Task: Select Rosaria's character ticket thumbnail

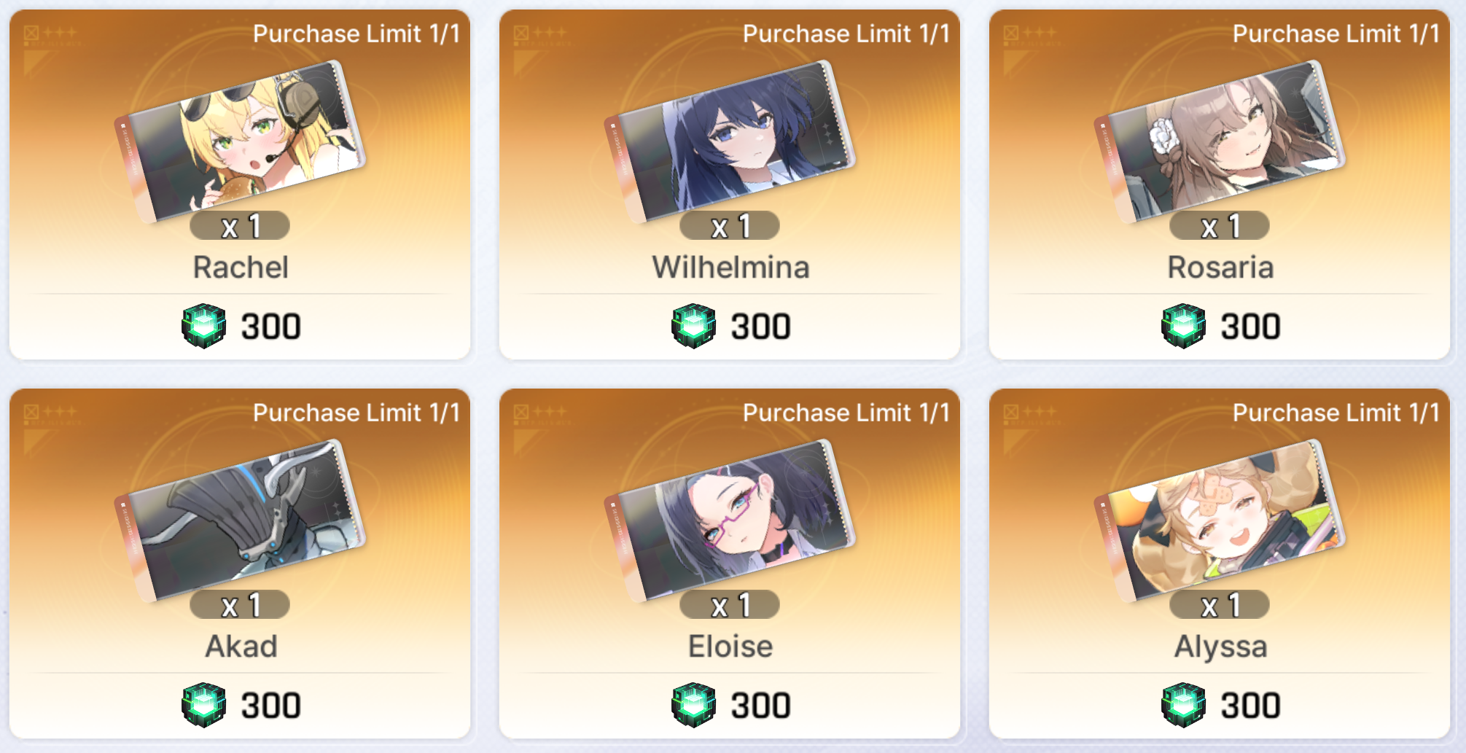Action: coord(1220,142)
